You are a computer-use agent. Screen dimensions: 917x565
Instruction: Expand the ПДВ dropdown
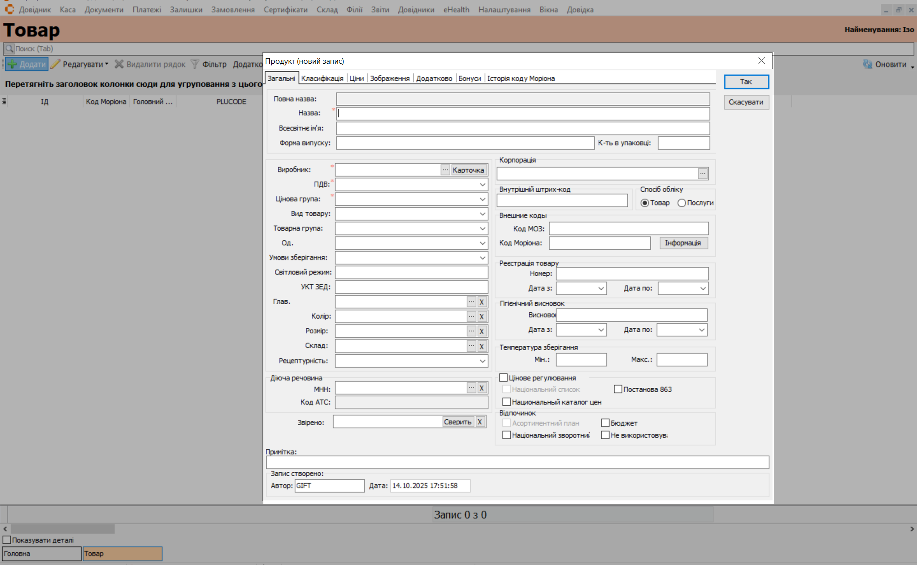(482, 184)
